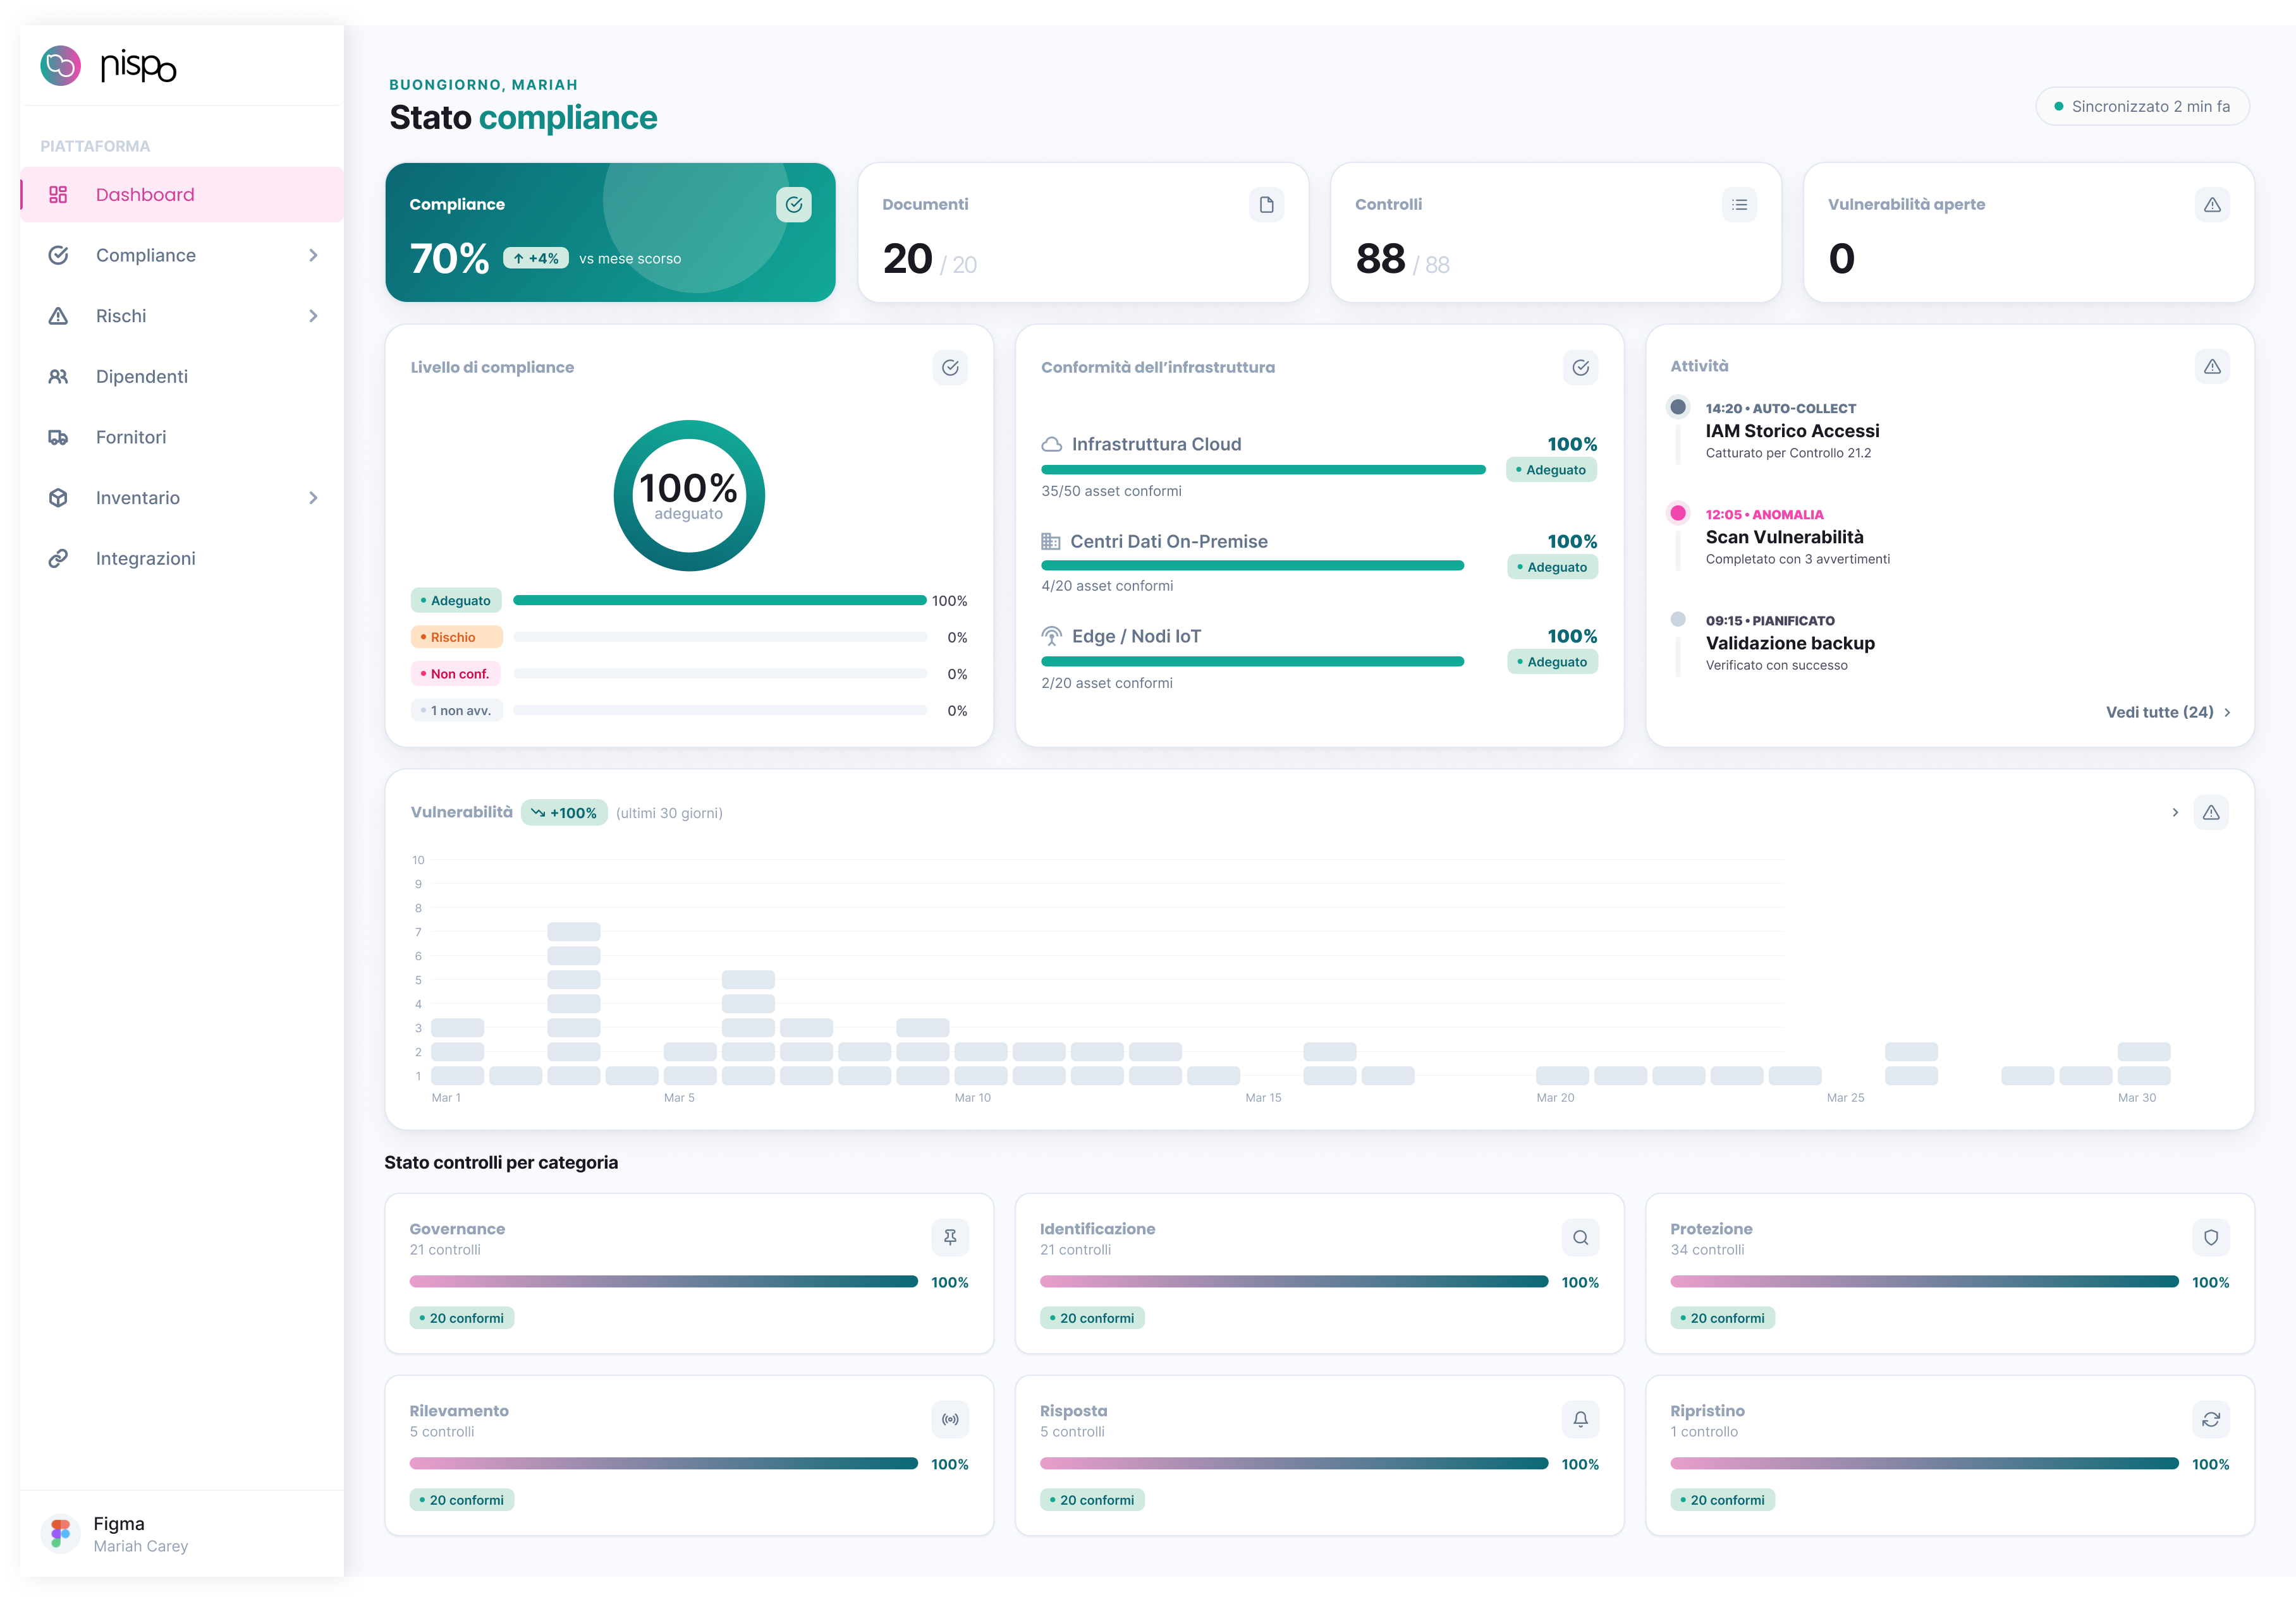Viewport: 2296px width, 1602px height.
Task: Click the Dipendenti people icon
Action: [58, 376]
